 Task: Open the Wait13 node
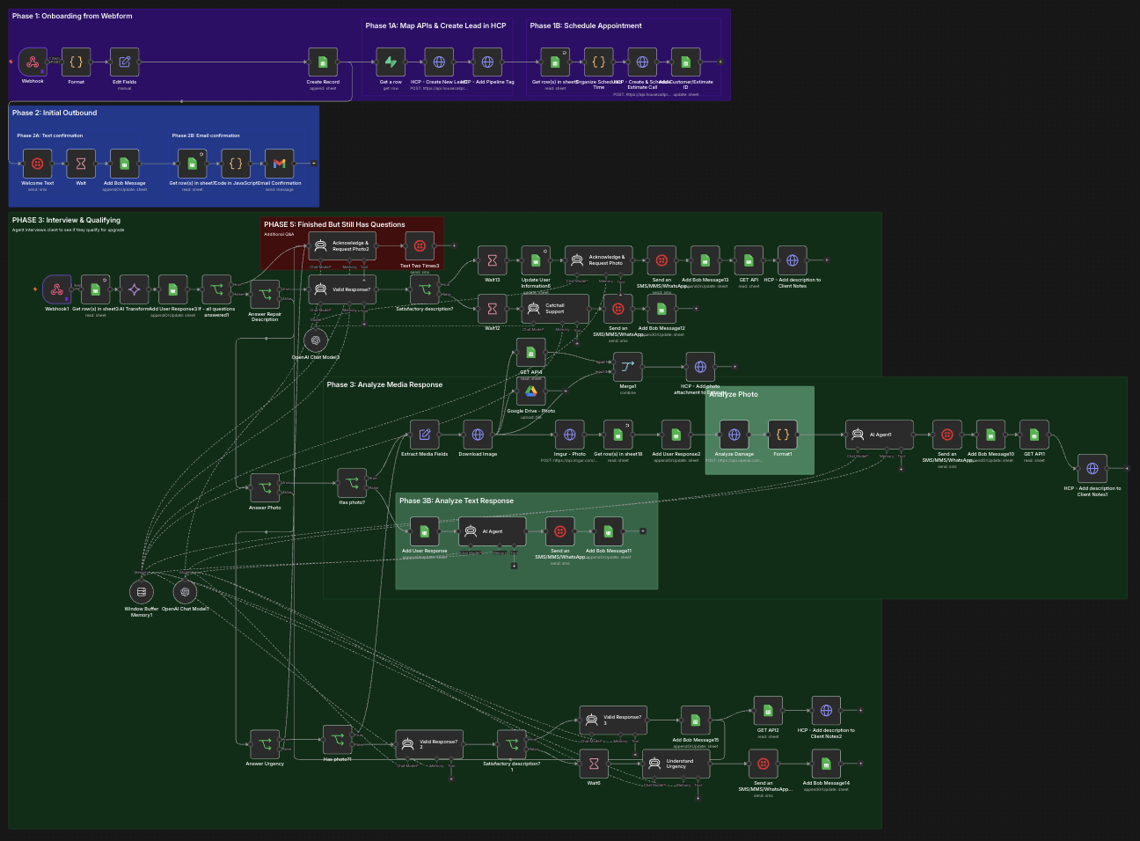coord(493,260)
